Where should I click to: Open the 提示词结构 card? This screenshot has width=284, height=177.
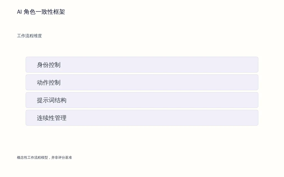pos(142,100)
